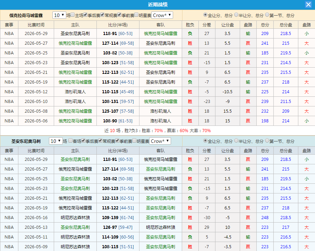Screen dimensions: 315x251
Task: Click score 108-131 [59-57] on 2026-05-10
Action: point(118,101)
